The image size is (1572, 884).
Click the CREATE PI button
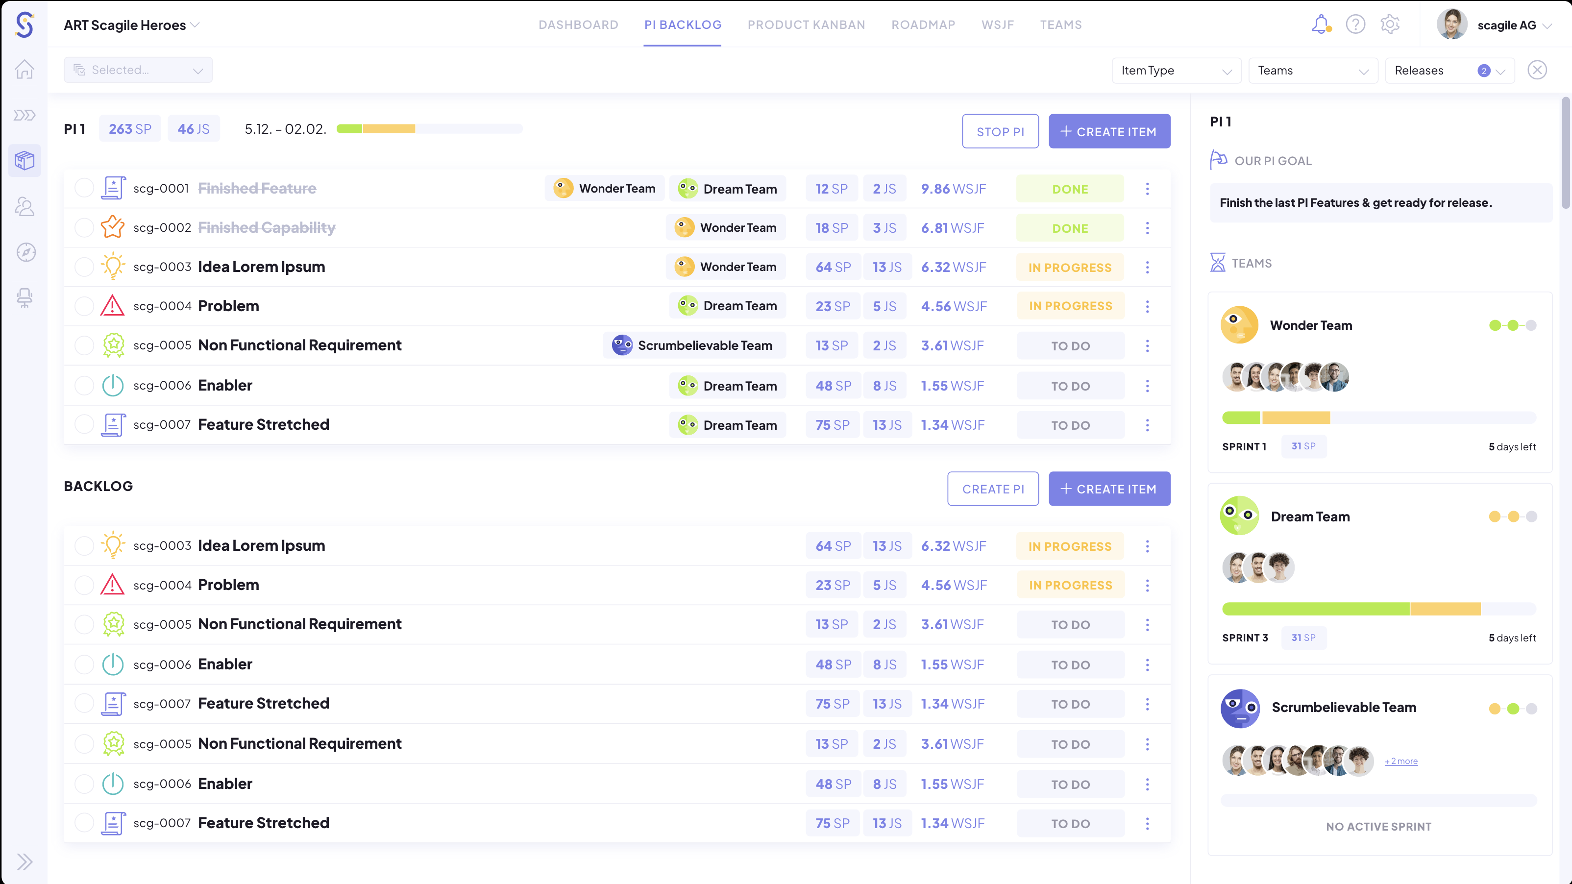(993, 488)
